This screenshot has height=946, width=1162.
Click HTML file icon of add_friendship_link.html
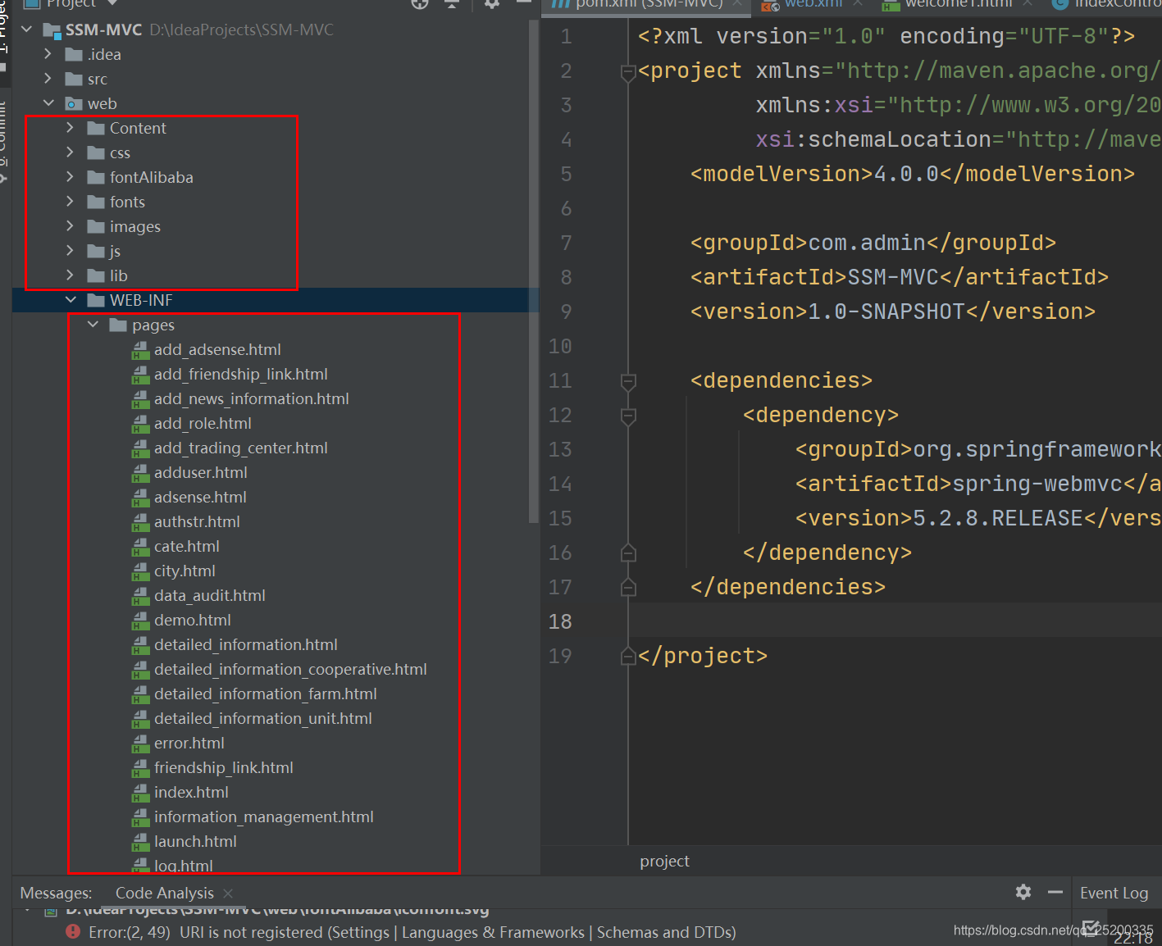(x=140, y=375)
